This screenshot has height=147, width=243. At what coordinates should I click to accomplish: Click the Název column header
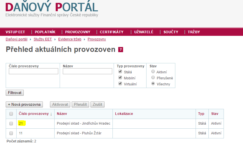pyautogui.click(x=62, y=114)
